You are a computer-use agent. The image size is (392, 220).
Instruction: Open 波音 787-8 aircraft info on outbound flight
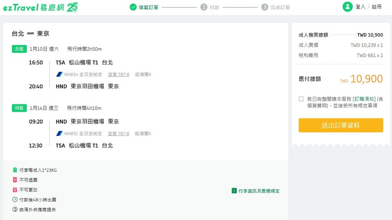(118, 74)
